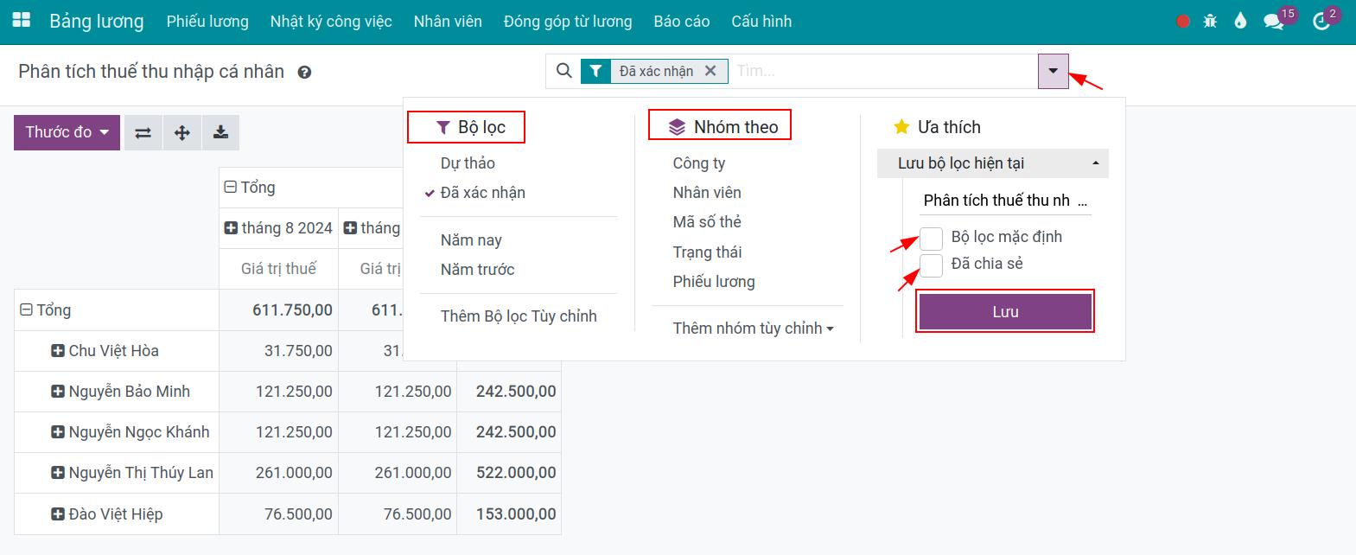Click the search magnifier icon
Screen dimensions: 1356x555
click(x=564, y=71)
